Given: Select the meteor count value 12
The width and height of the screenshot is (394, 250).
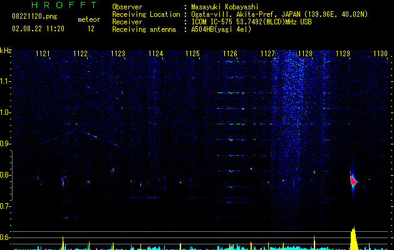Looking at the screenshot, I should coord(91,29).
